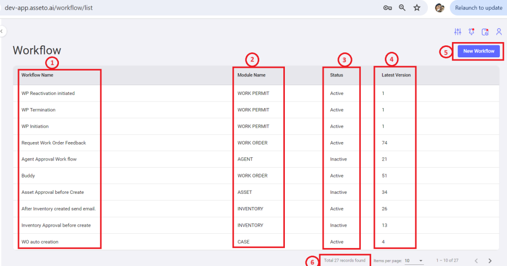Click Inactive status of Asset Approval row
Screen dimensions: 507x266
coord(338,192)
